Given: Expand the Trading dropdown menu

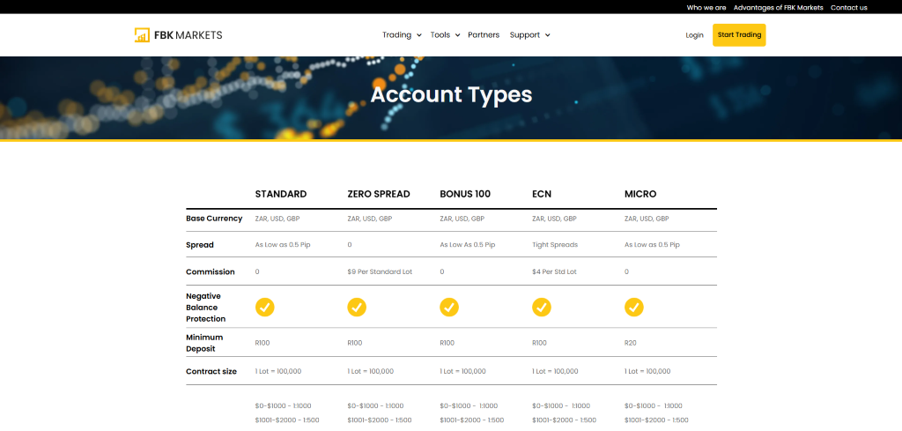Looking at the screenshot, I should (x=402, y=35).
